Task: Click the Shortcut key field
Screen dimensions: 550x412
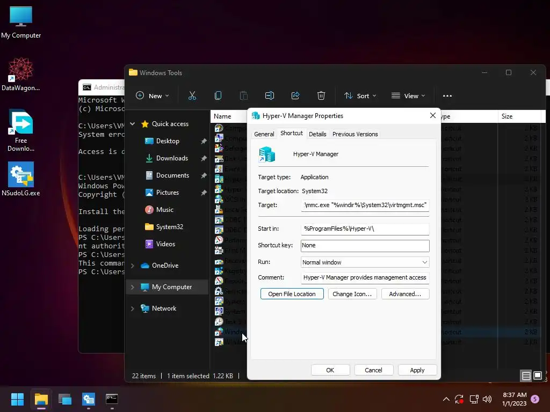Action: pyautogui.click(x=365, y=246)
